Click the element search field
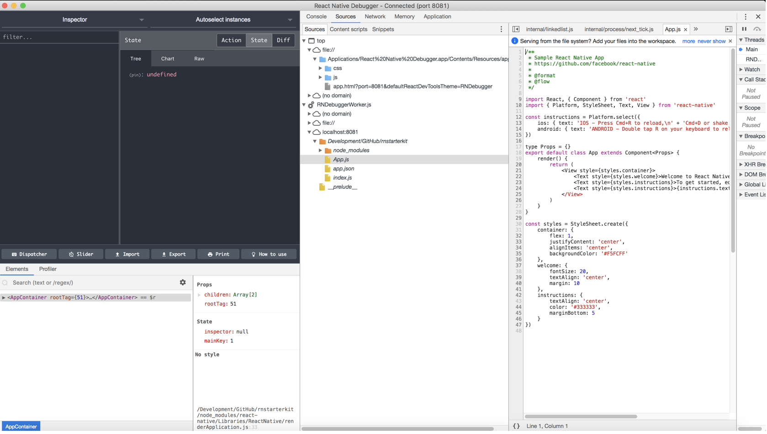 pos(94,283)
